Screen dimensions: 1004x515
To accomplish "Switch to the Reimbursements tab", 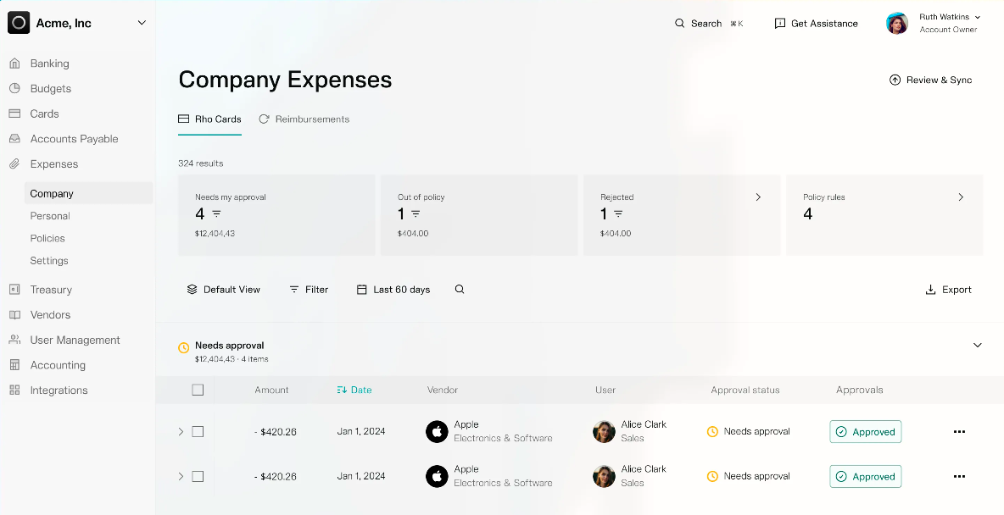I will click(304, 119).
